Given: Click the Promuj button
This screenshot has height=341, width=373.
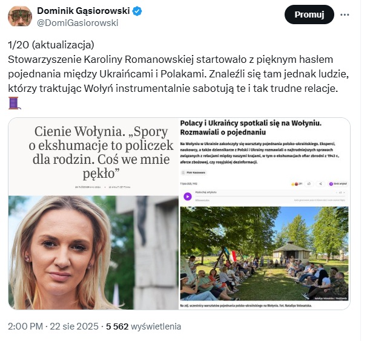Looking at the screenshot, I should [x=309, y=15].
